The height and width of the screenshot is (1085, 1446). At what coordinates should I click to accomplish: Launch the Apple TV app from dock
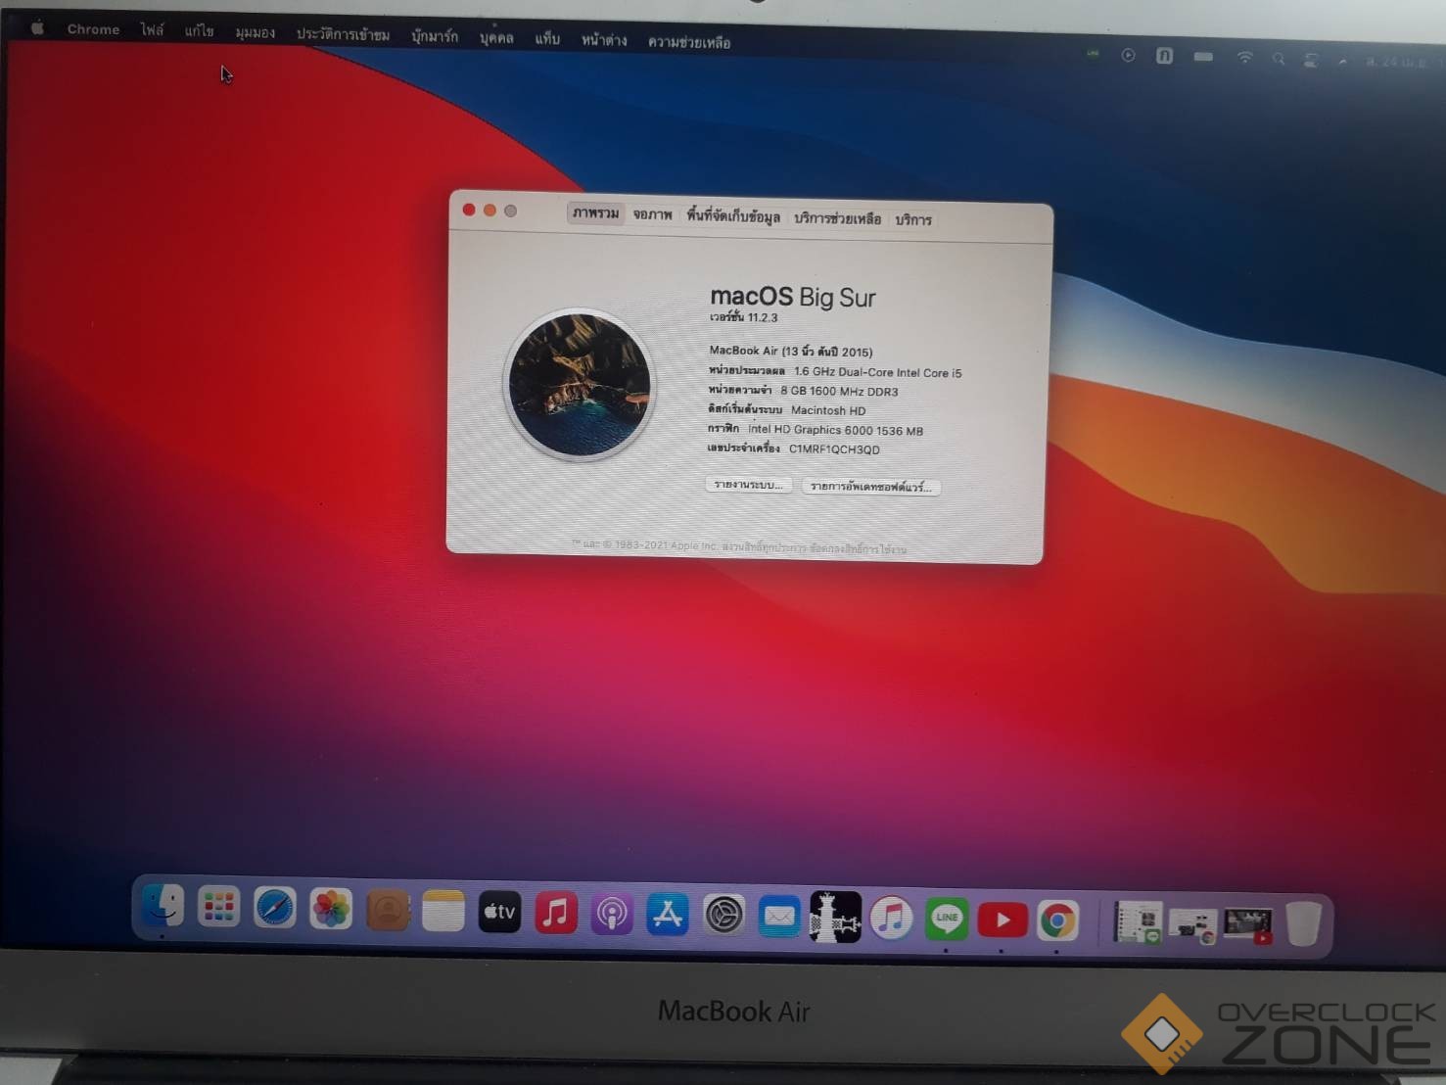click(499, 912)
